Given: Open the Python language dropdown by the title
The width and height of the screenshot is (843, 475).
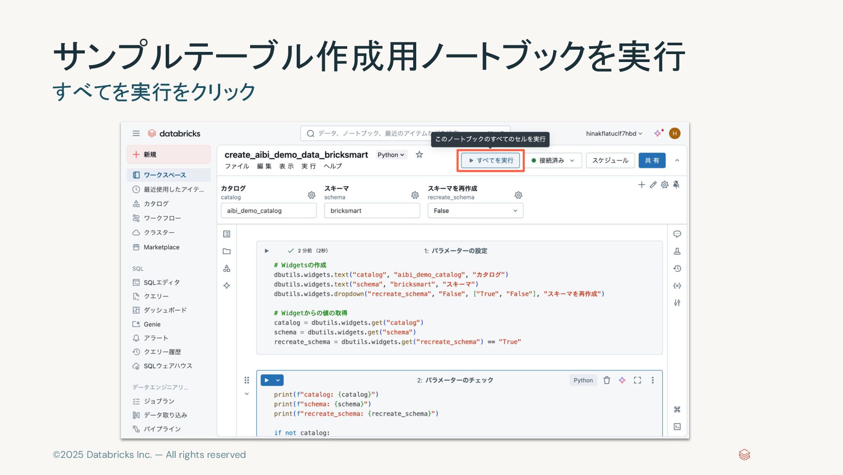Looking at the screenshot, I should 391,155.
